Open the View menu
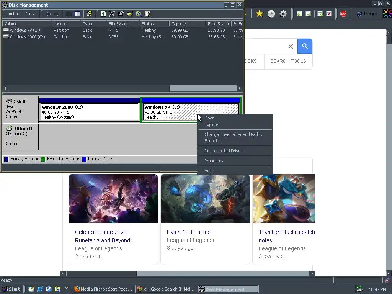The height and width of the screenshot is (294, 392). pos(31,14)
